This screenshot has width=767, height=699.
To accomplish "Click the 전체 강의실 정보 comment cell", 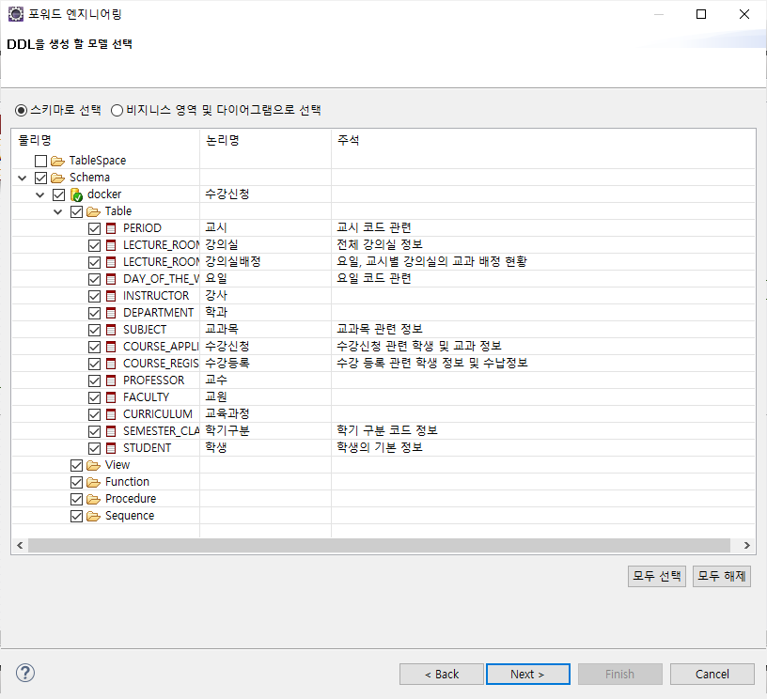I will pos(380,245).
